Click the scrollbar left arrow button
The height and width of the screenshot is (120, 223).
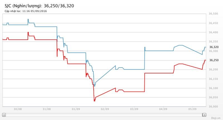click(x=4, y=115)
